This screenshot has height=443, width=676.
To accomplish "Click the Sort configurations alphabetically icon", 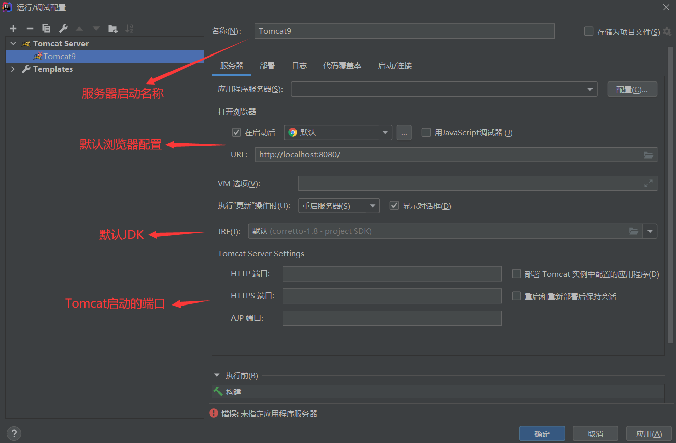I will pos(129,29).
